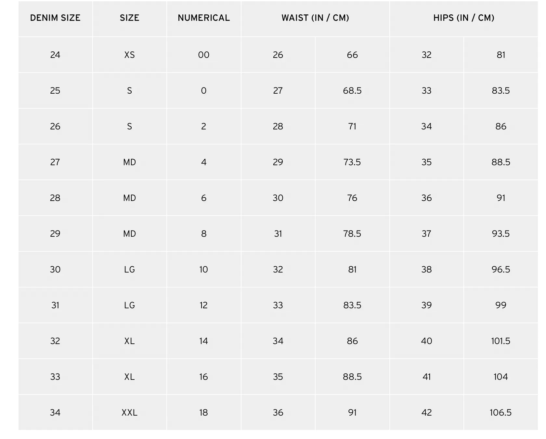
Task: Select hips value 83.5 cm
Action: pos(501,90)
